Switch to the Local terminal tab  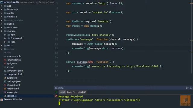pos(62,92)
